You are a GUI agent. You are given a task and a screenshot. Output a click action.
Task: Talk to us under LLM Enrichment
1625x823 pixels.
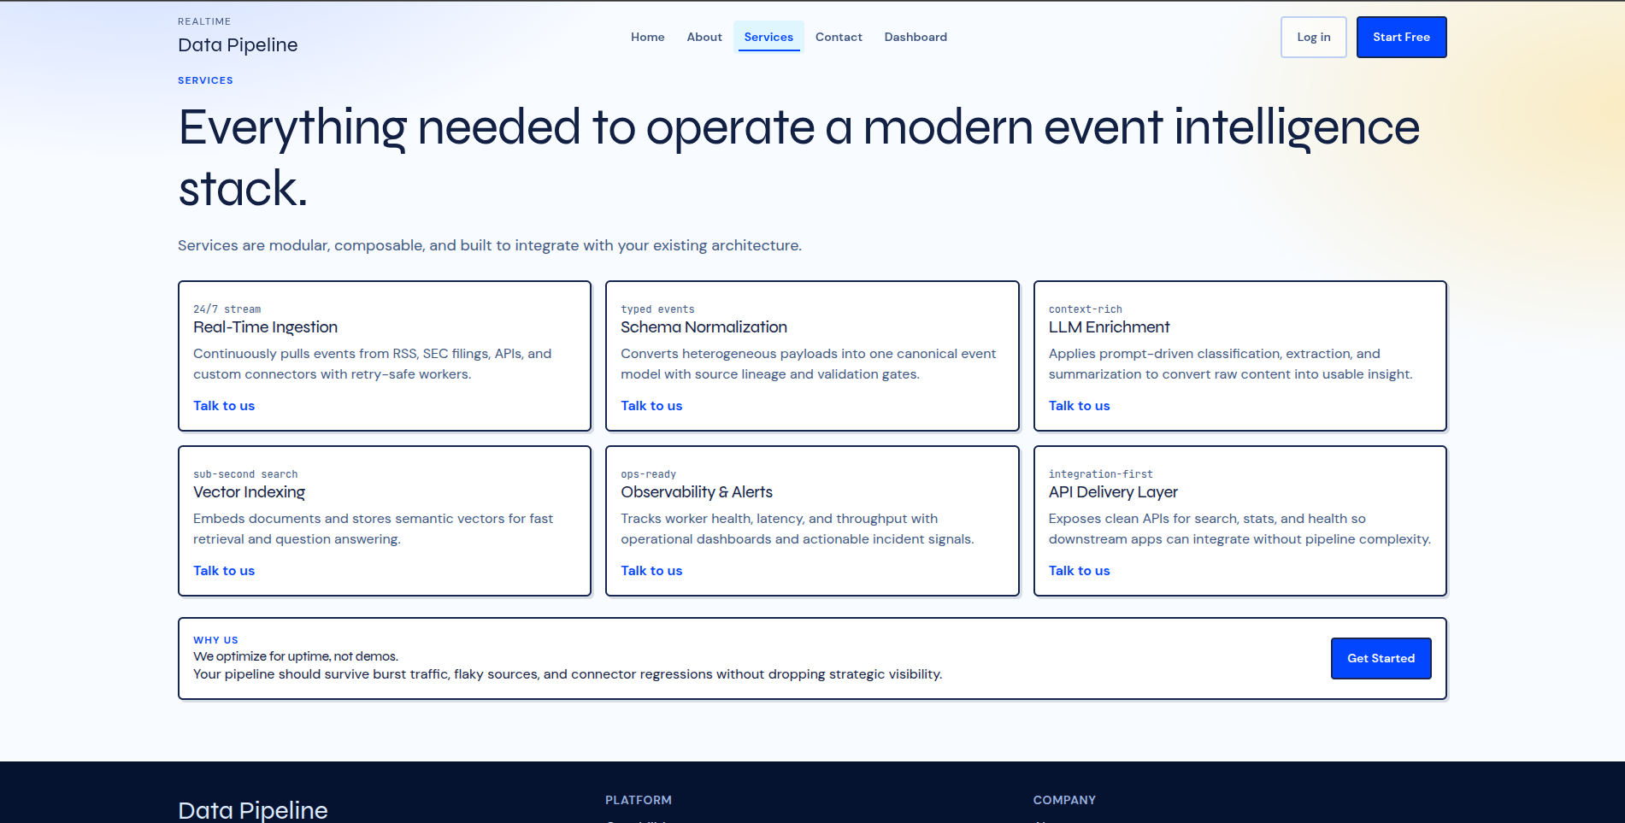pos(1079,406)
